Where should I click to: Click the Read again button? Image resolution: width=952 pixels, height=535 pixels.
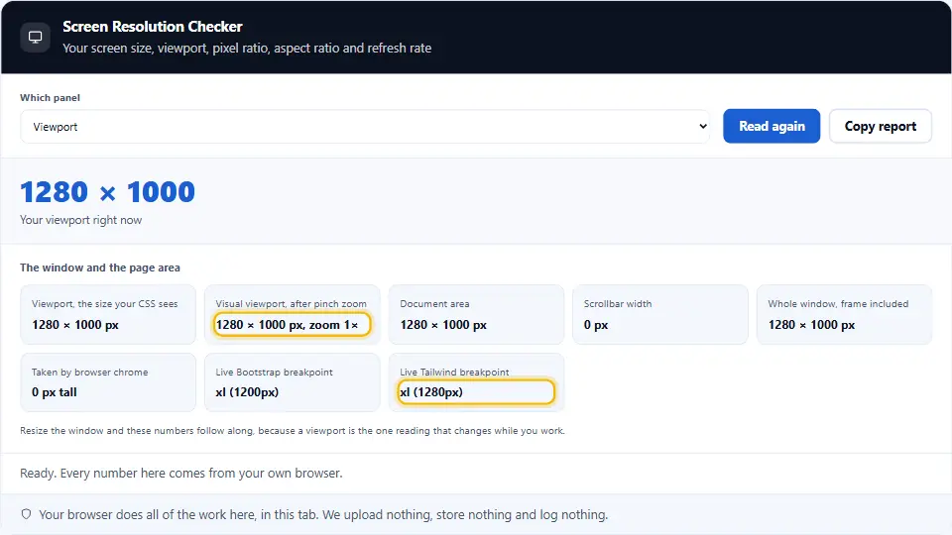pos(772,126)
